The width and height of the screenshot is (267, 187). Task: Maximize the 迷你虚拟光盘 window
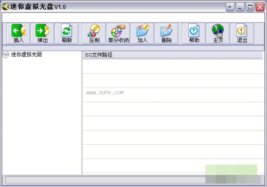[x=250, y=7]
